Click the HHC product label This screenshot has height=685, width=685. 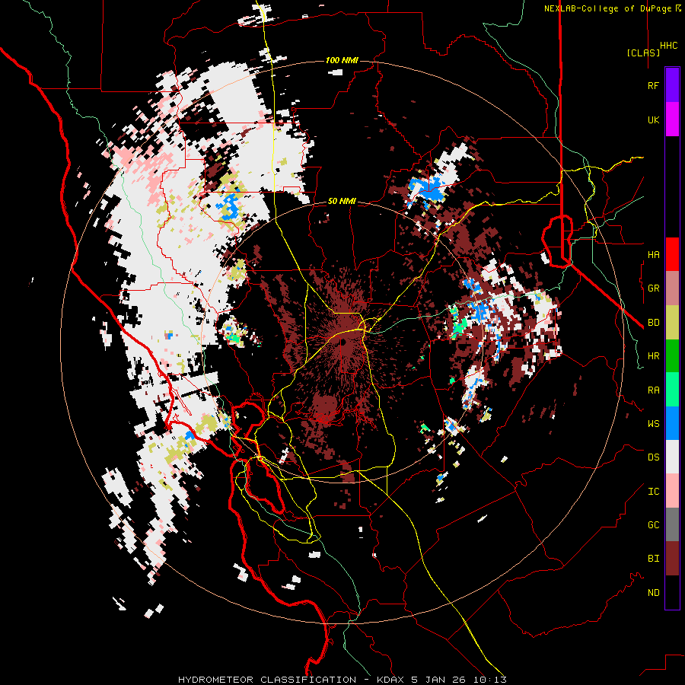tap(668, 46)
